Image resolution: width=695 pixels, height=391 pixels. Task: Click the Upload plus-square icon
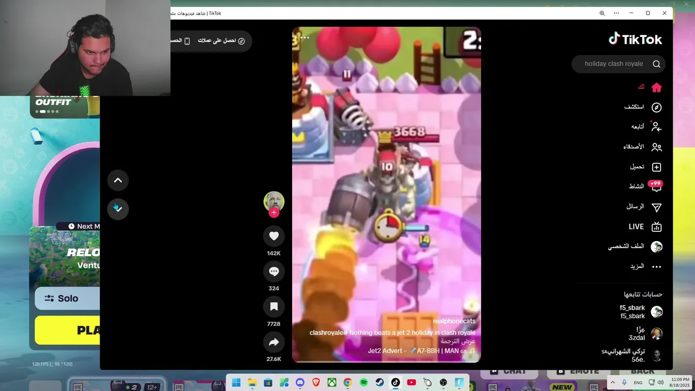tap(656, 167)
